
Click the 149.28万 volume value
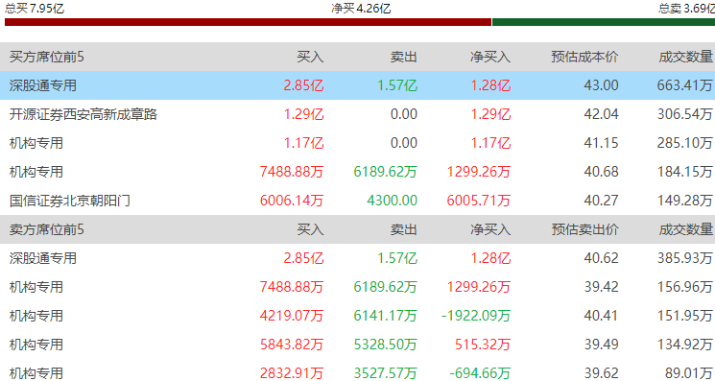point(685,201)
